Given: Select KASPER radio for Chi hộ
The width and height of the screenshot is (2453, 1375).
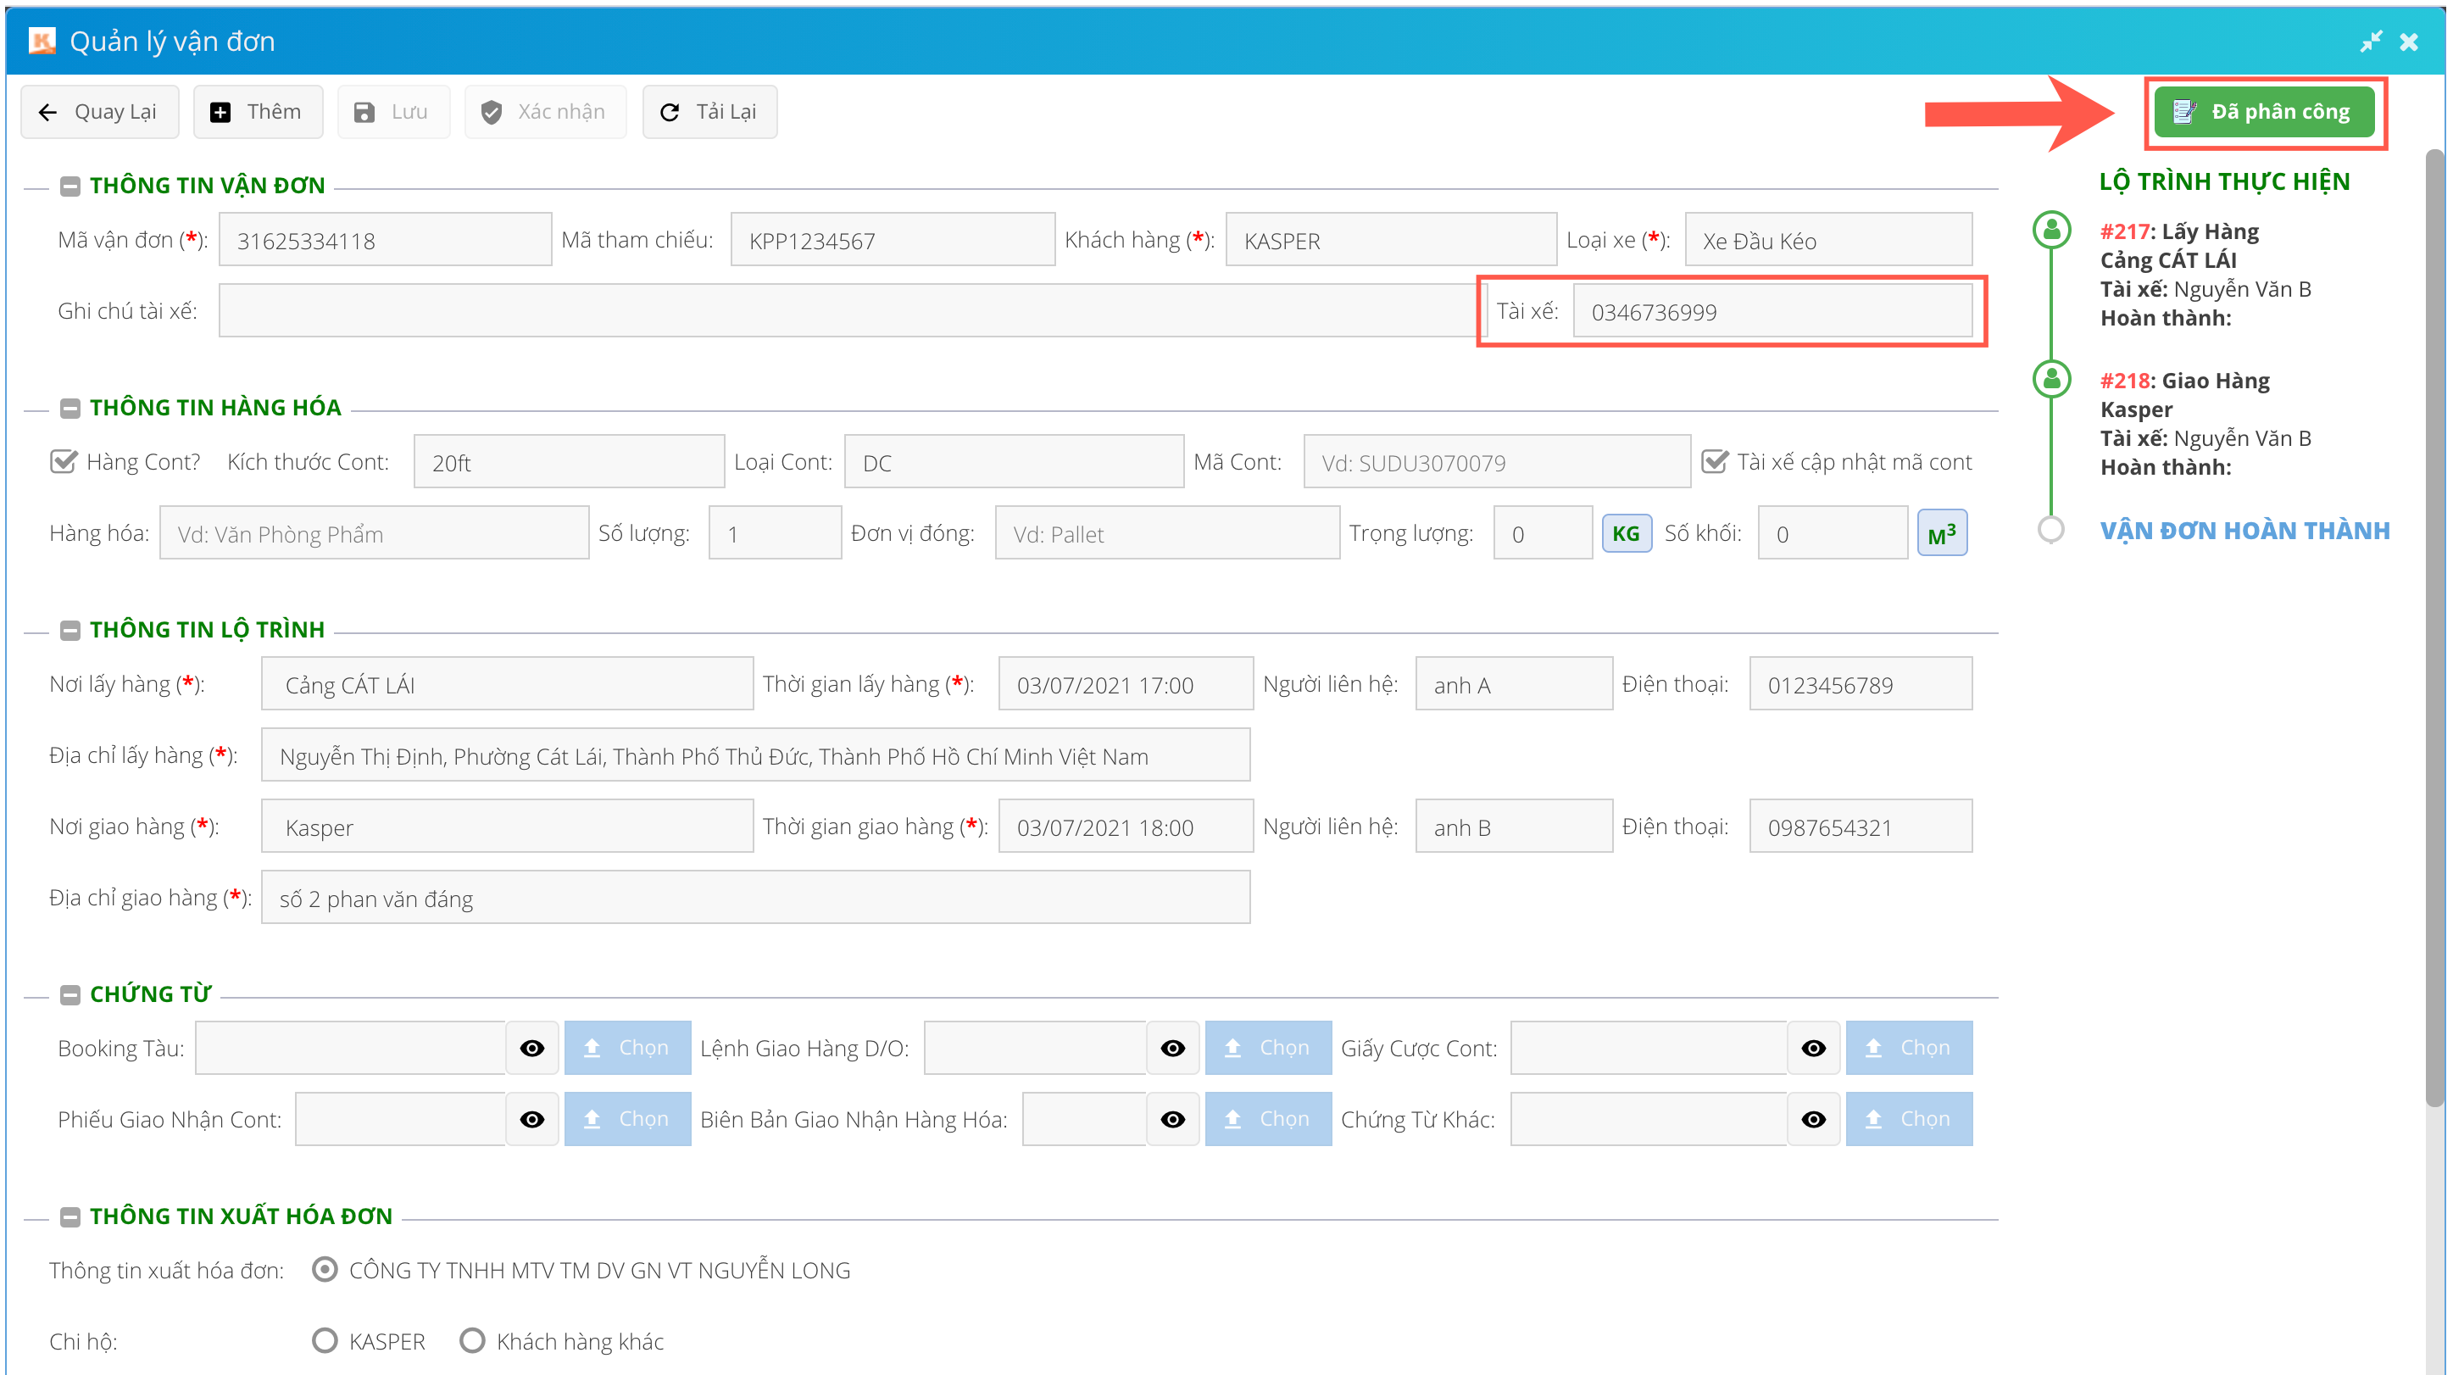Looking at the screenshot, I should pyautogui.click(x=325, y=1341).
